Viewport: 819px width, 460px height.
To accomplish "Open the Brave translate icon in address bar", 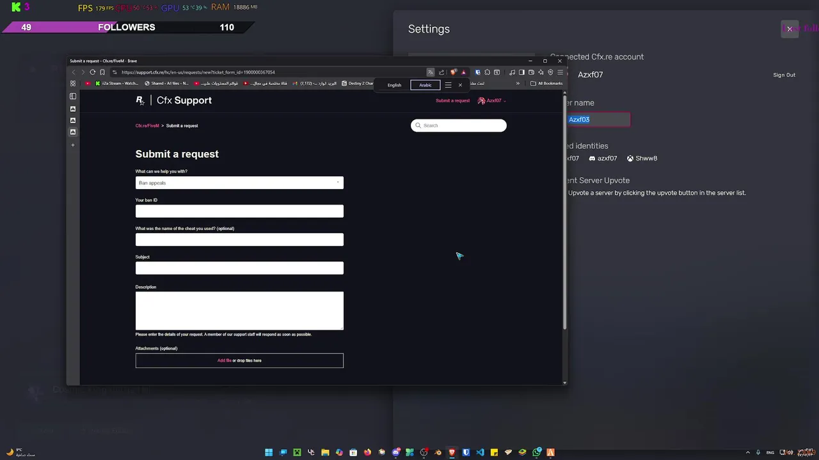I will pos(431,72).
